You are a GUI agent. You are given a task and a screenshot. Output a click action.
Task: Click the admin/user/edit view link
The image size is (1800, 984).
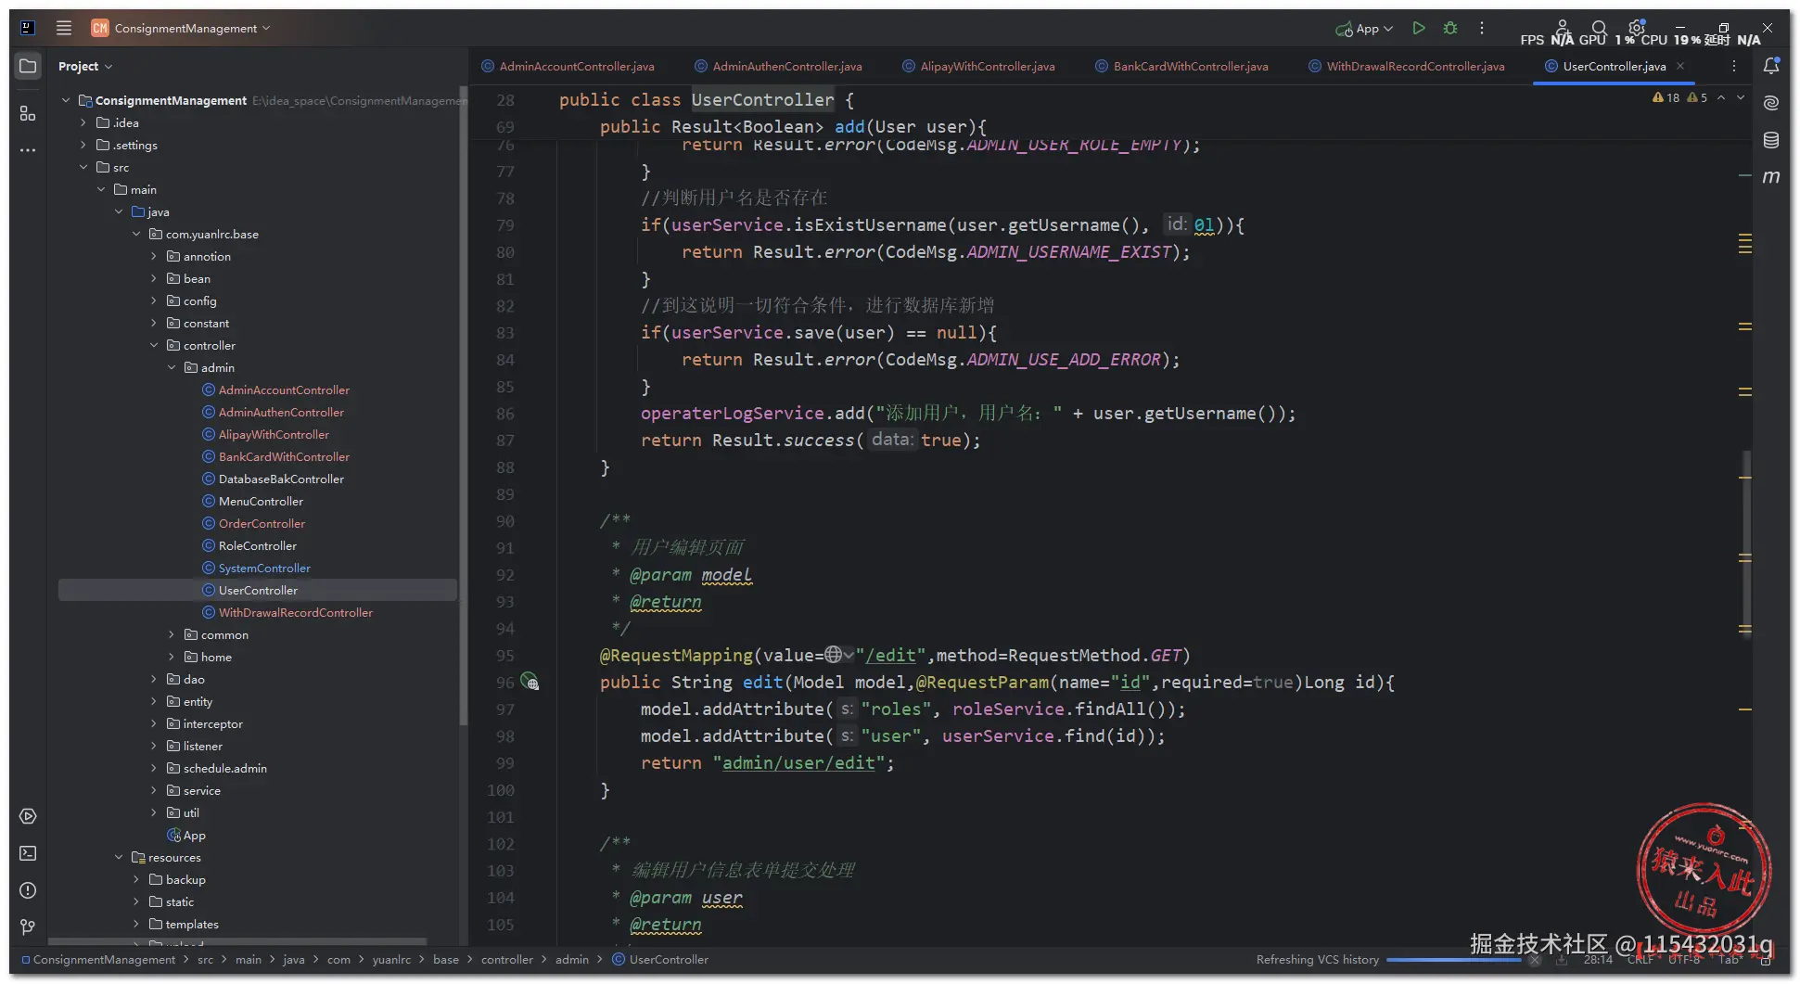click(798, 763)
